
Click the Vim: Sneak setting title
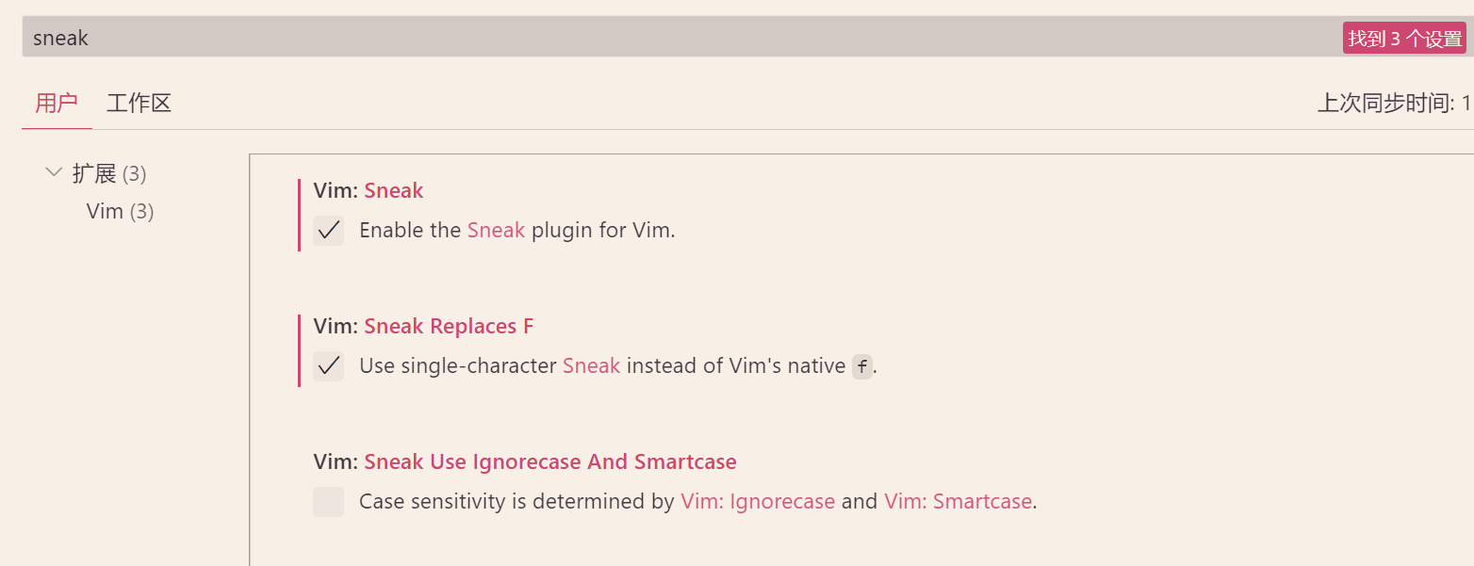368,190
